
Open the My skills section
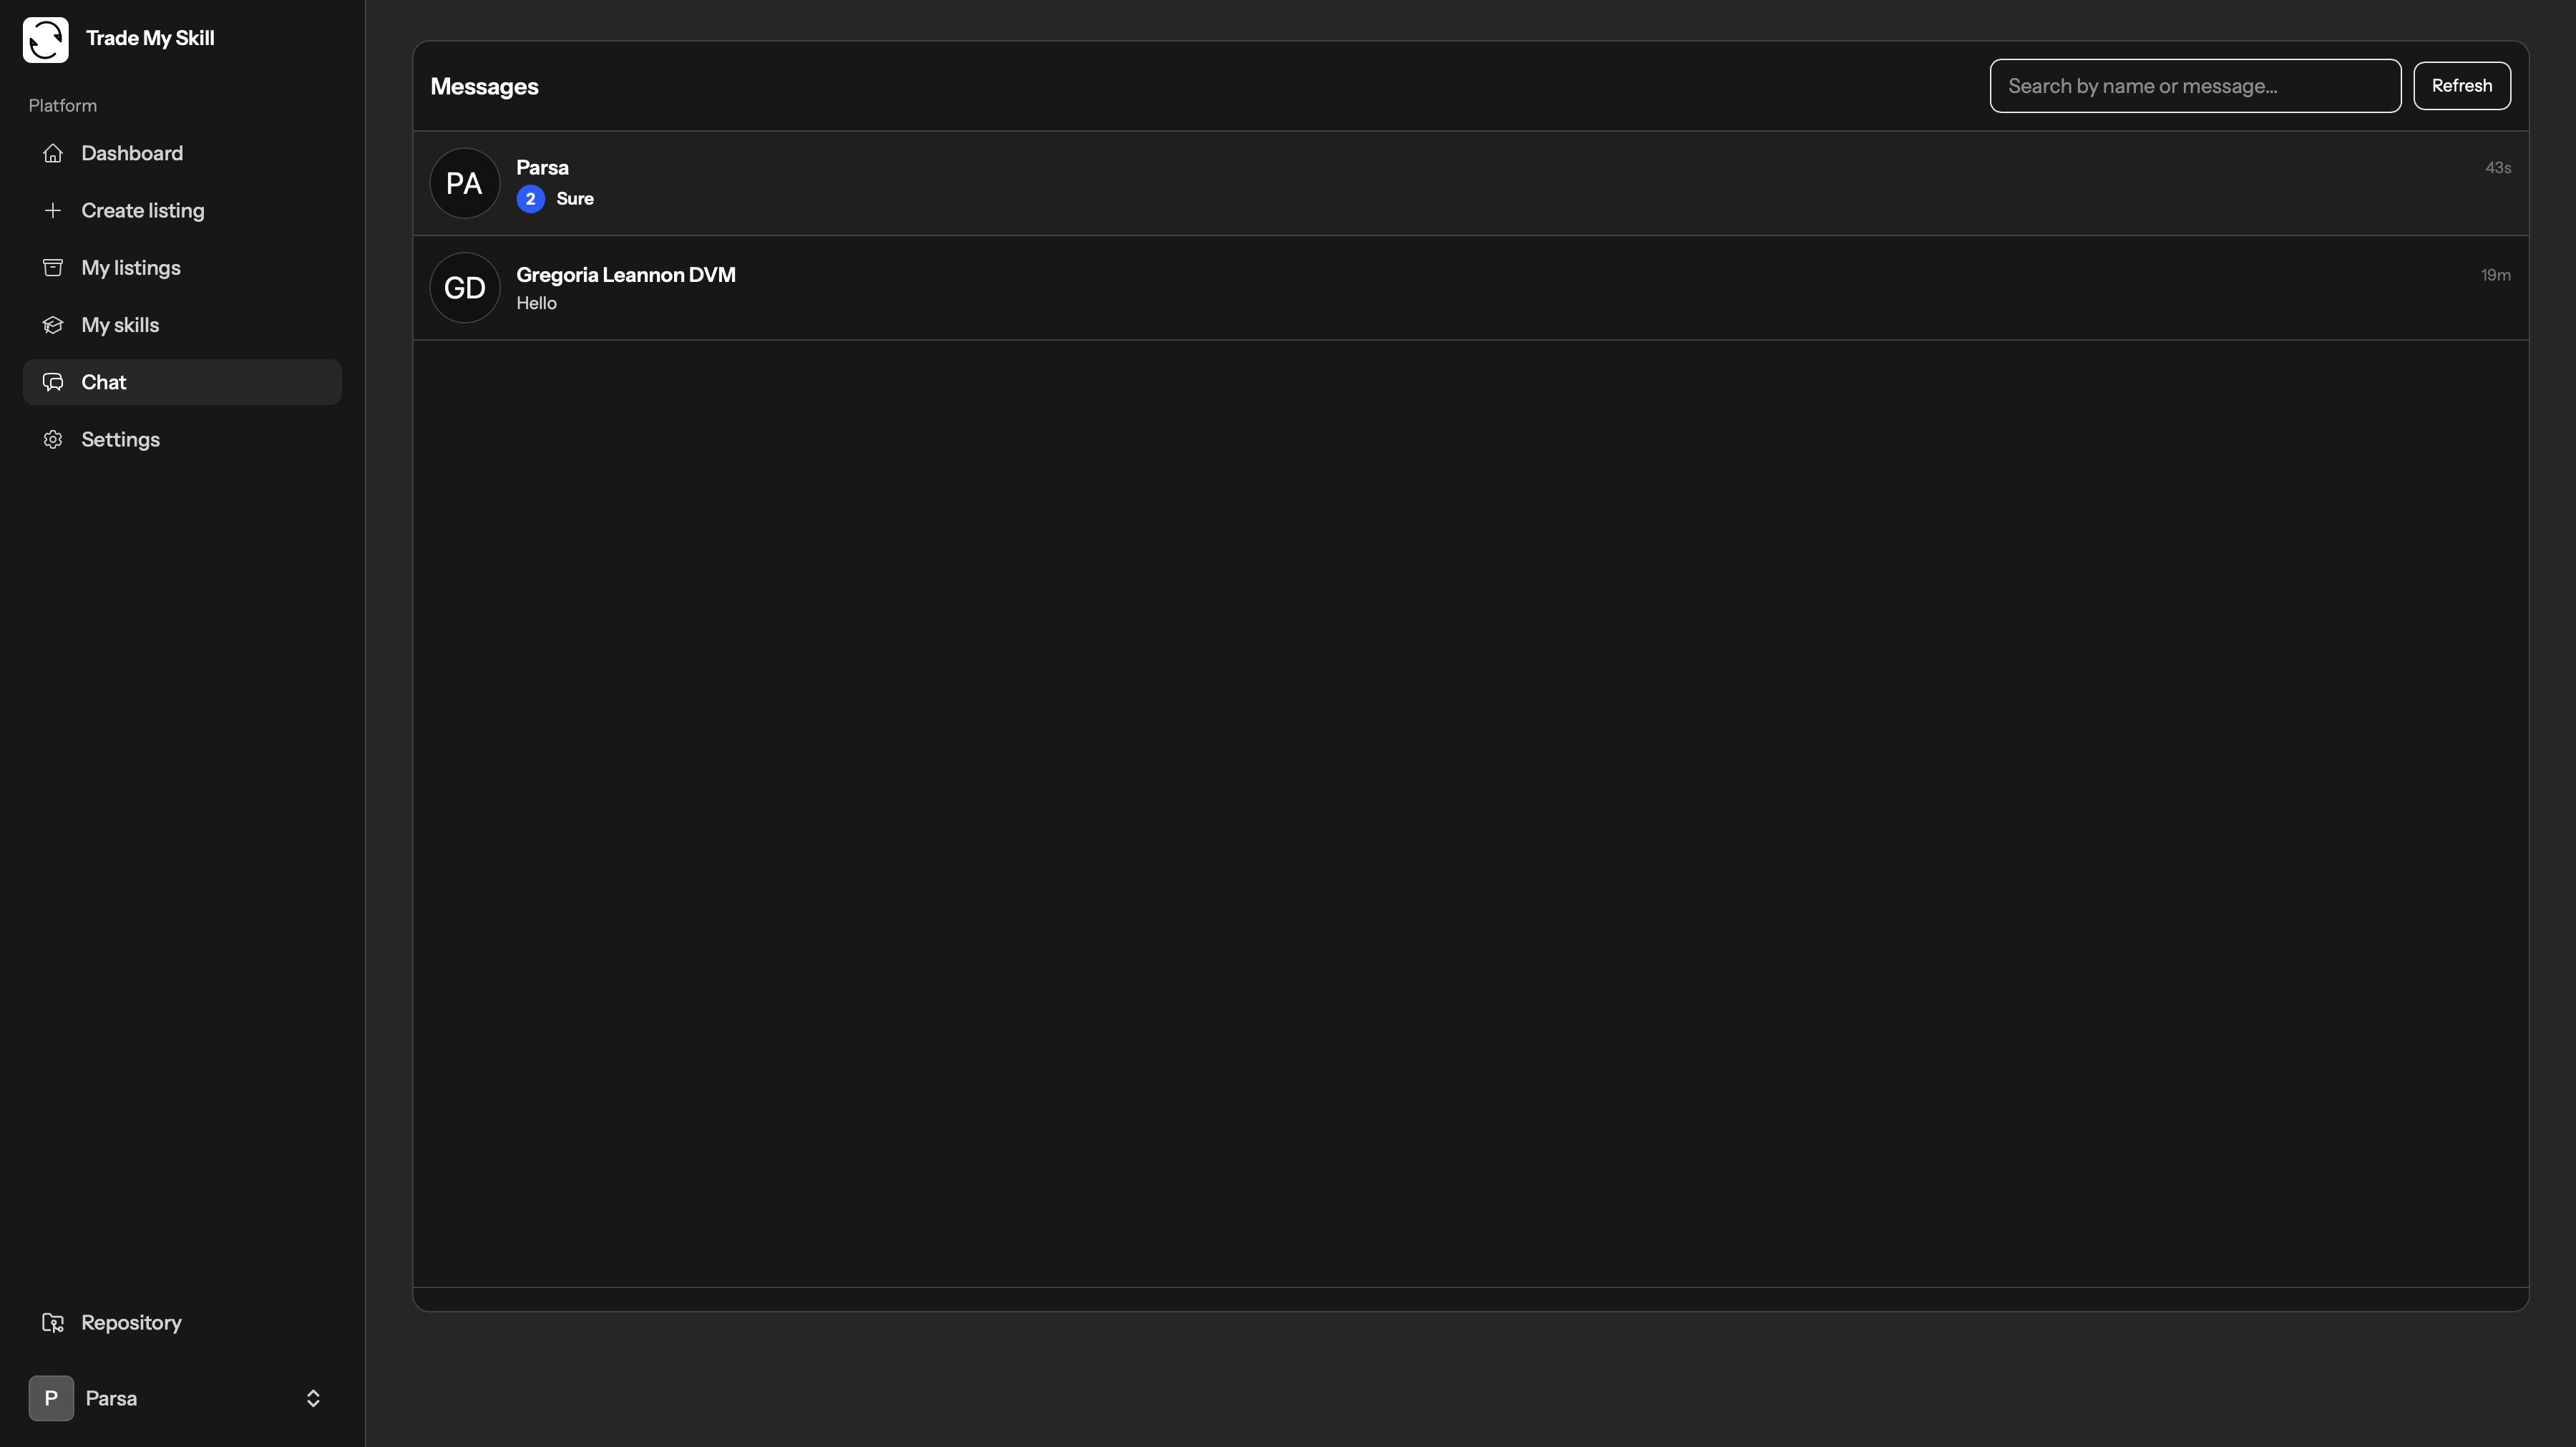coord(120,325)
